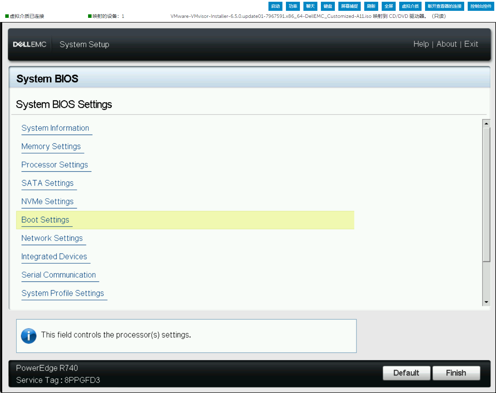Click the blue information icon
The height and width of the screenshot is (393, 496).
tap(29, 336)
